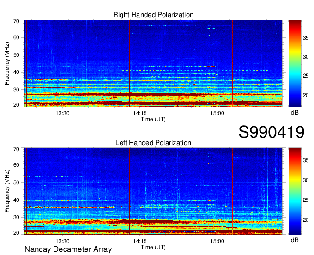Click "Time (UT)" label under left-handed plot
The height and width of the screenshot is (255, 314).
[x=153, y=247]
